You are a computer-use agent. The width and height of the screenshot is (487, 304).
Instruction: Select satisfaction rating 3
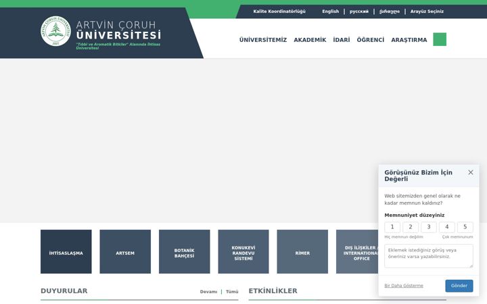tap(429, 227)
